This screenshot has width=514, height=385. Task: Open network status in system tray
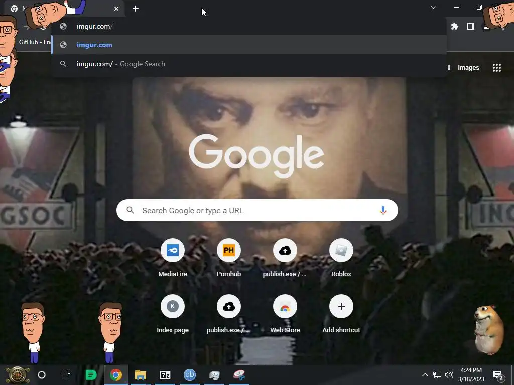tap(437, 375)
